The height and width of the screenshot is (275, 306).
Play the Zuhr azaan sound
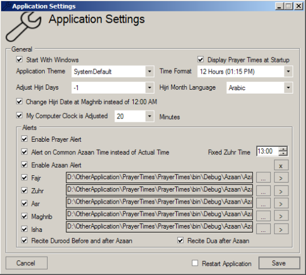pos(281,191)
